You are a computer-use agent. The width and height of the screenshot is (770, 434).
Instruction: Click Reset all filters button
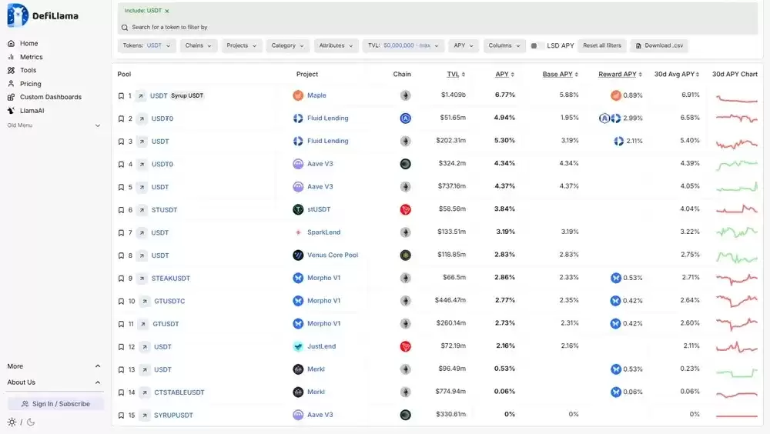[x=602, y=45]
